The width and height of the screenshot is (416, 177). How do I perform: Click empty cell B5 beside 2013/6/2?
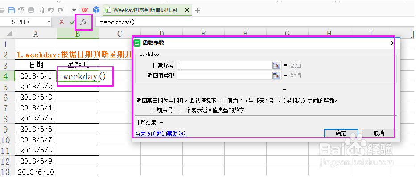coord(78,87)
